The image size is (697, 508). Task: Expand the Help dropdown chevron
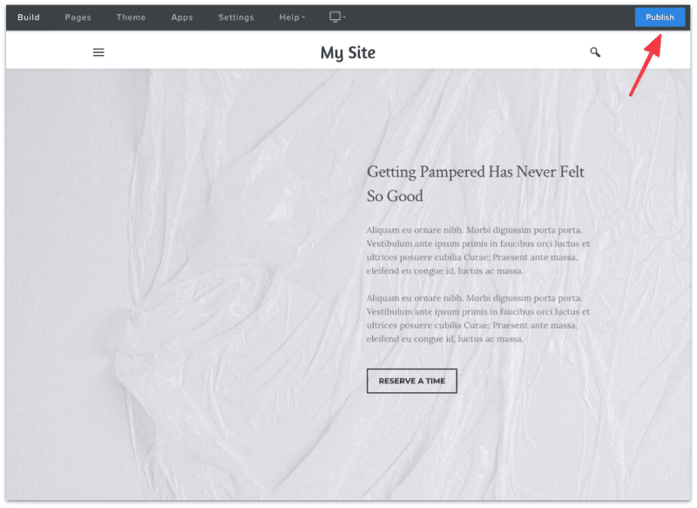point(301,17)
